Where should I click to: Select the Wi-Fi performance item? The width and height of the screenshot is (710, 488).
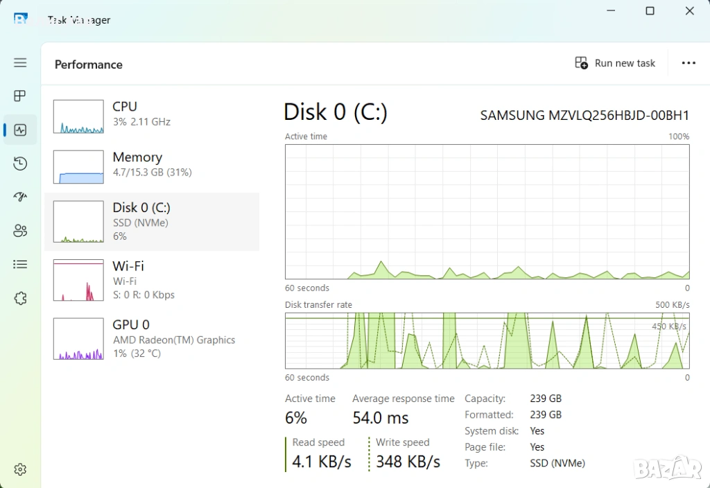pyautogui.click(x=151, y=280)
